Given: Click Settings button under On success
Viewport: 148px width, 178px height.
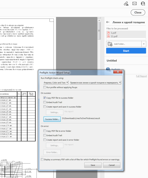Looking at the screenshot, I should (x=55, y=112).
